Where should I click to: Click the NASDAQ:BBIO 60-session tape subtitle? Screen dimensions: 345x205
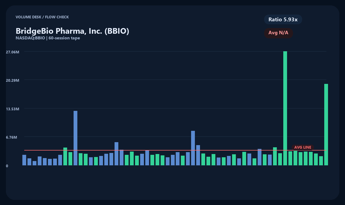pyautogui.click(x=48, y=38)
